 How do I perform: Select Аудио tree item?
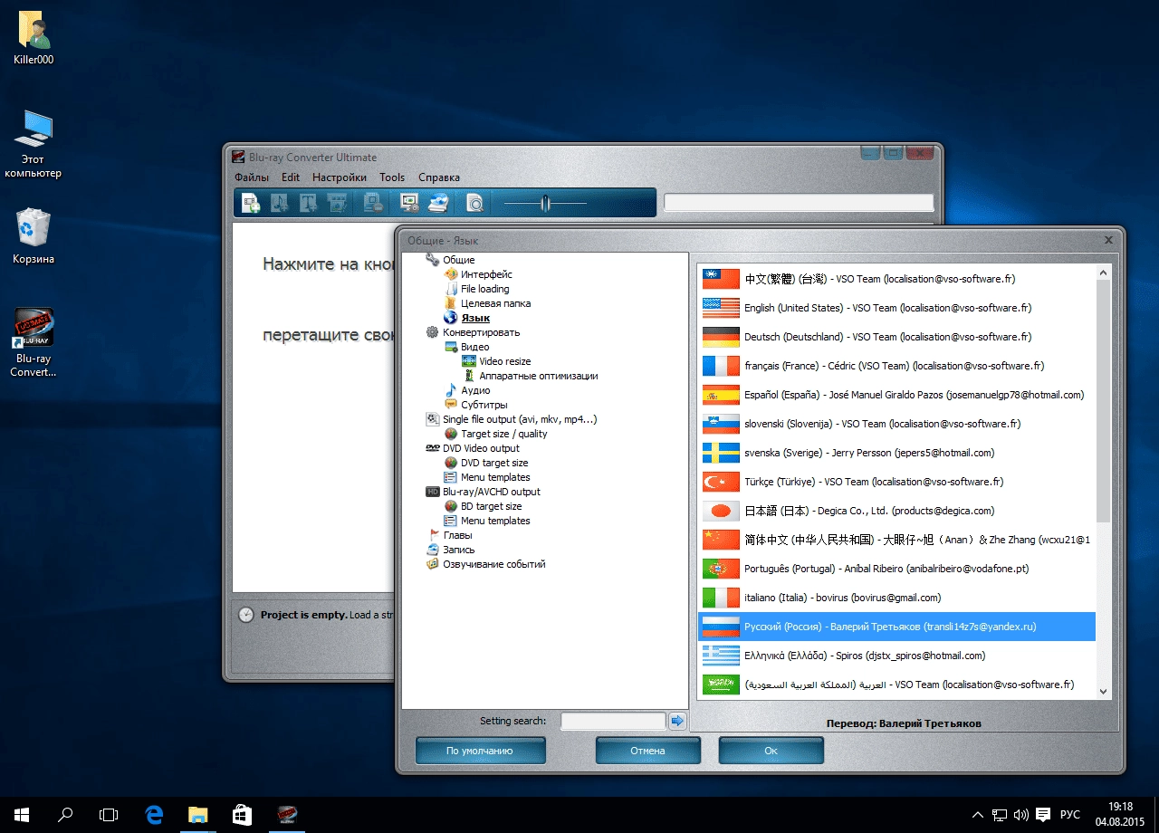475,390
